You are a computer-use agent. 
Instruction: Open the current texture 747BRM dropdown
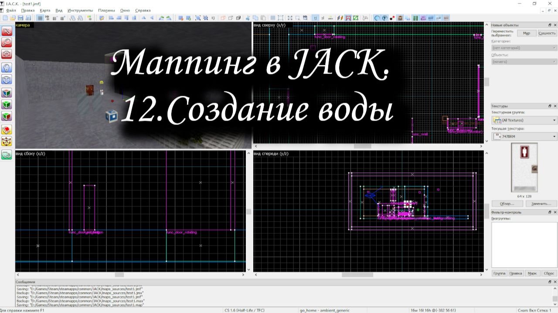(524, 137)
